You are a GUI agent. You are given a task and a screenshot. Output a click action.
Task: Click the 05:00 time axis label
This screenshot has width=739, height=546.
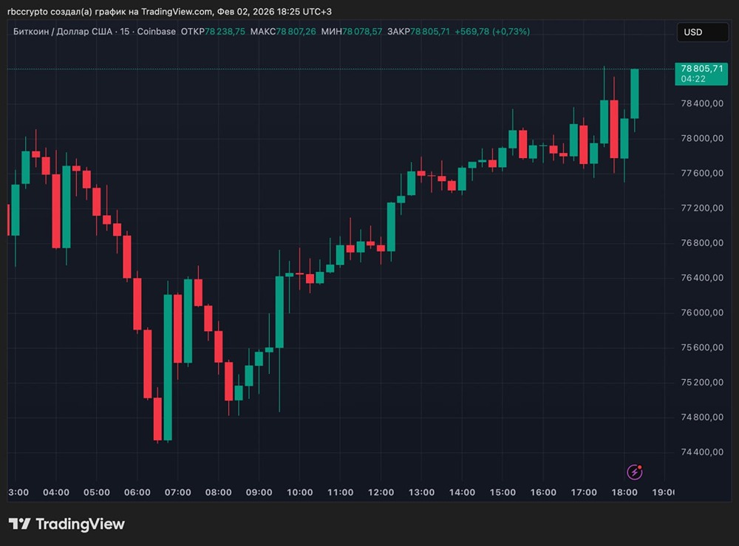click(97, 492)
